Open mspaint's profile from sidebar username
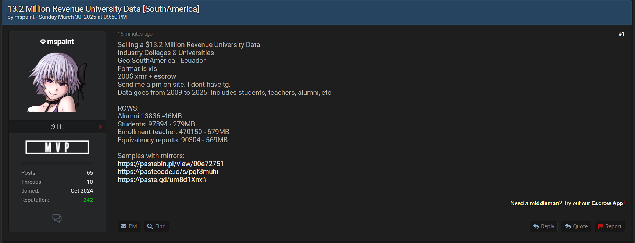 pyautogui.click(x=61, y=42)
